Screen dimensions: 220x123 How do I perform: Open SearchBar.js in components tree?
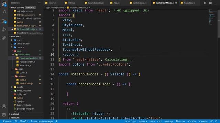pos(25,65)
